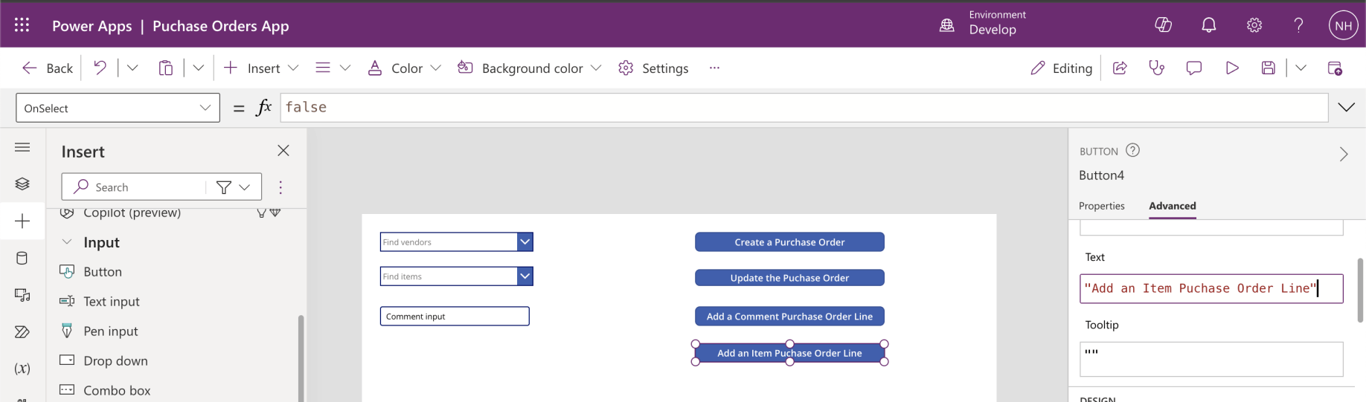The width and height of the screenshot is (1366, 402).
Task: Click the Create a Purchase Order button
Action: 789,242
